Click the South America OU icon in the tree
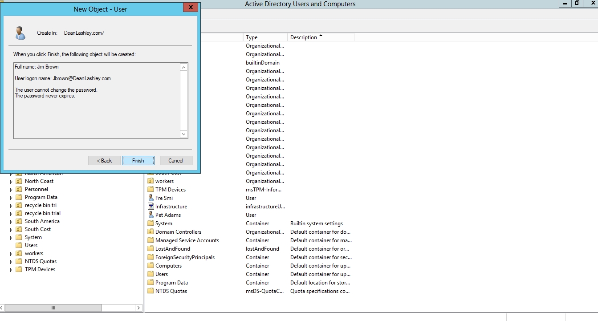598x321 pixels. 19,221
